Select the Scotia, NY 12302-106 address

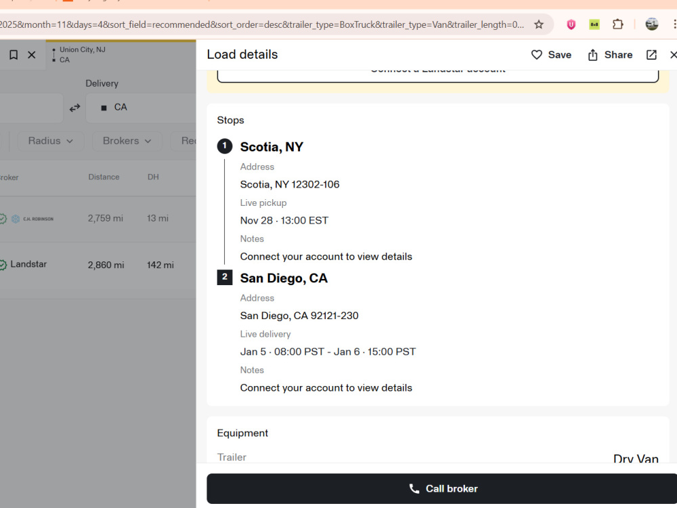pos(290,184)
